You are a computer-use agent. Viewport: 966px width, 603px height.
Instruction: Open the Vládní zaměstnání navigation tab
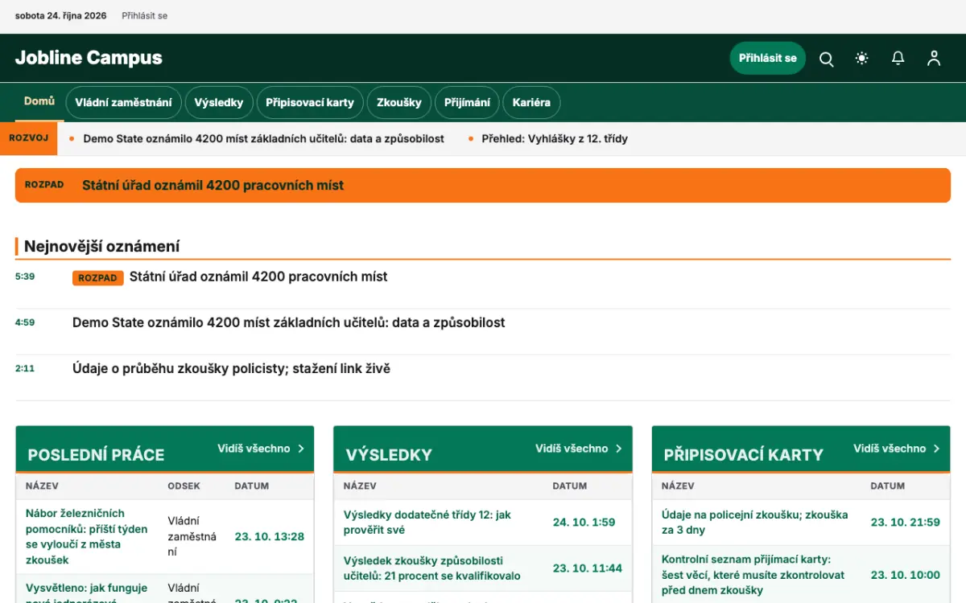(123, 103)
